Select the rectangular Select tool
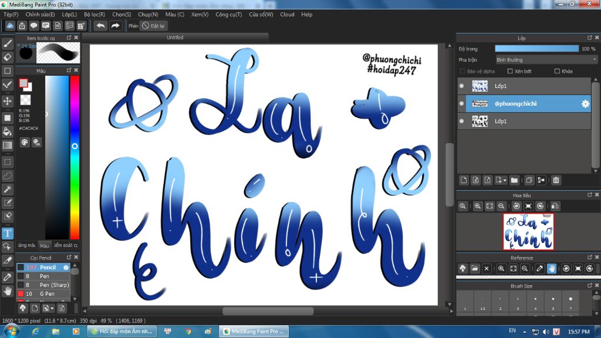601x338 pixels. 7,162
